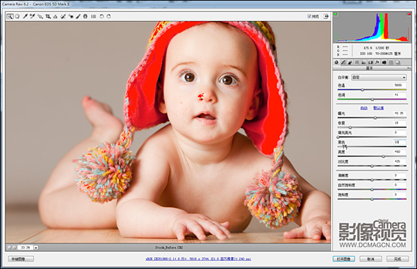
Task: Open the white balance preset dropdown
Action: (379, 77)
